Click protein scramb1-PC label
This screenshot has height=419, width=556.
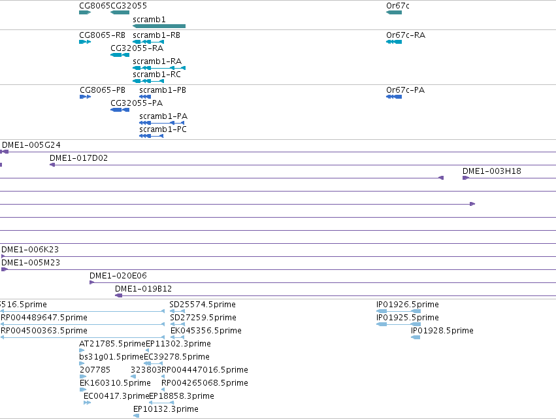click(x=163, y=129)
